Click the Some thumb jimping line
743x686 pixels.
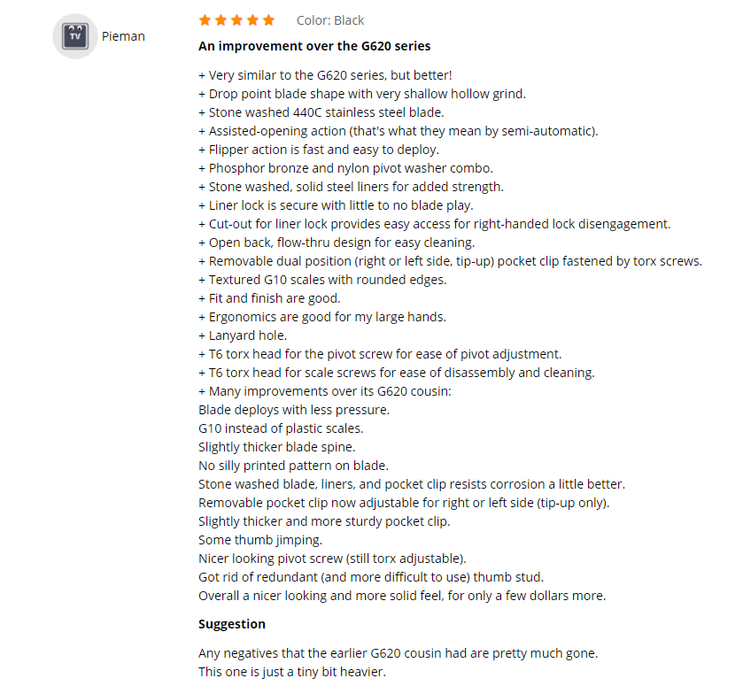[260, 540]
